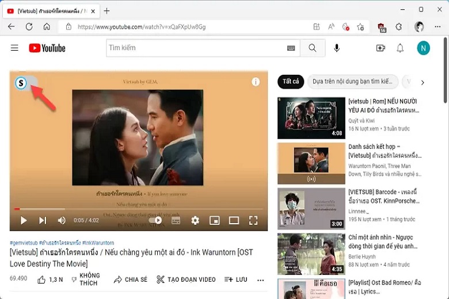Screen dimensions: 449x299
Task: Enter full screen mode
Action: 253,220
